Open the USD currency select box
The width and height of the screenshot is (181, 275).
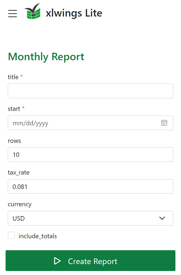90,218
